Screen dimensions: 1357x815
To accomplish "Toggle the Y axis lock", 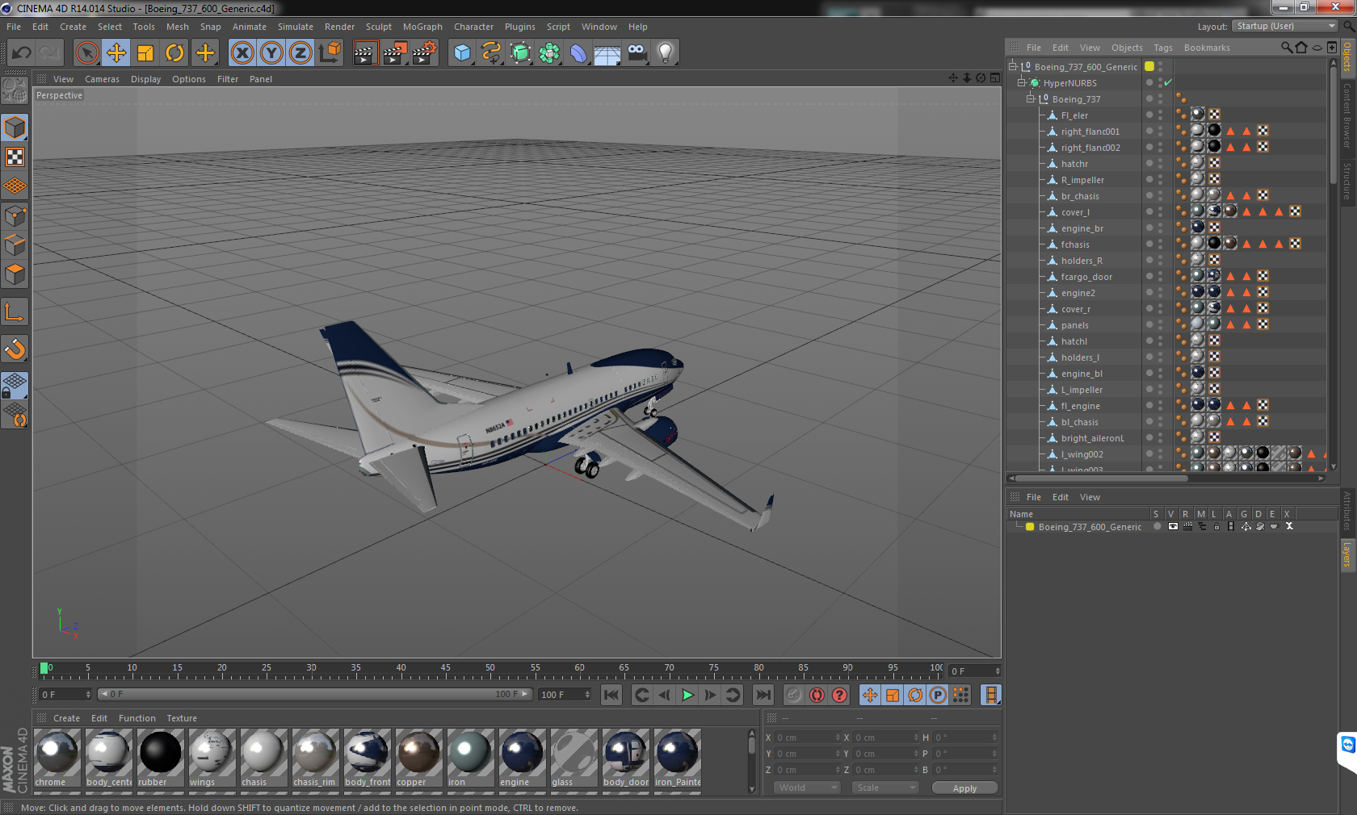I will (271, 53).
